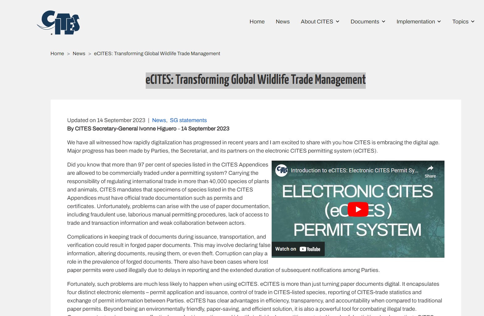Expand the Implementation dropdown menu
The image size is (484, 316).
pos(419,22)
